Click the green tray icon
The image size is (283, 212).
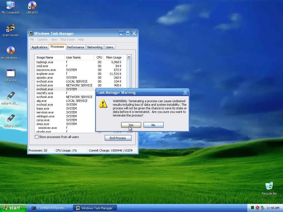253,208
